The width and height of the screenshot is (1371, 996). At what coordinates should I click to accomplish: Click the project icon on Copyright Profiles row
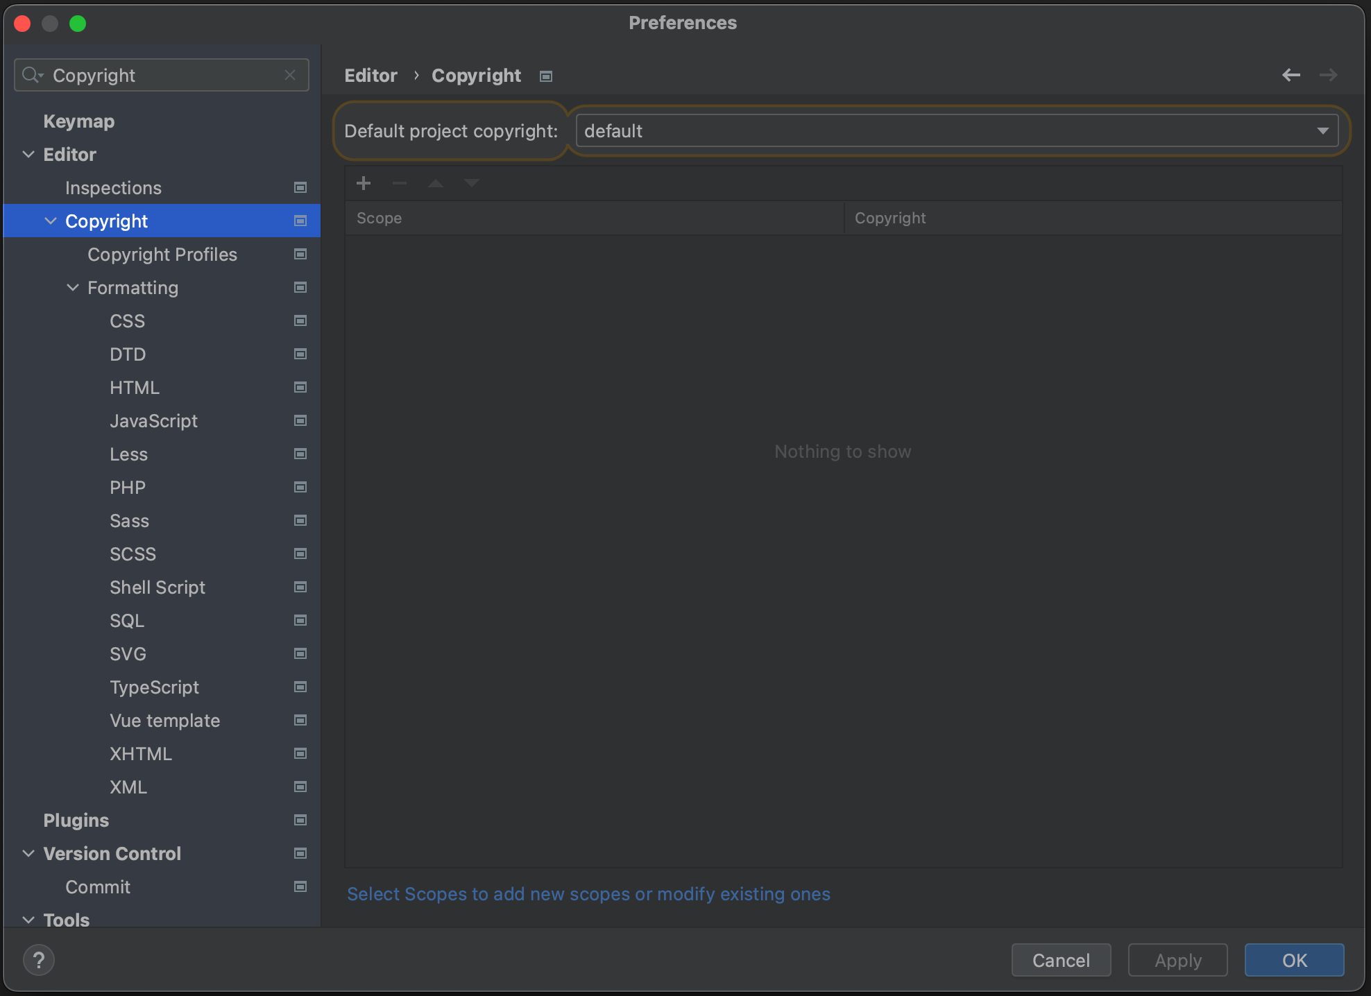coord(300,254)
